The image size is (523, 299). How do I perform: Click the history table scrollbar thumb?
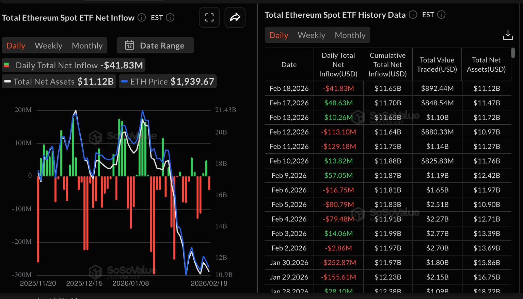(513, 53)
